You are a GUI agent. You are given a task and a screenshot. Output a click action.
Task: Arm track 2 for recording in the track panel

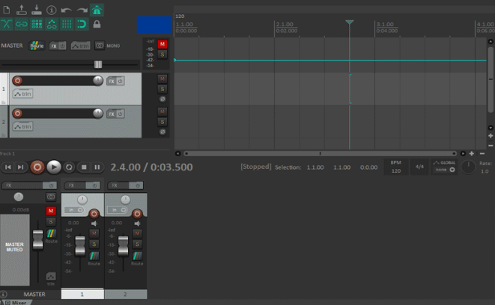[17, 114]
